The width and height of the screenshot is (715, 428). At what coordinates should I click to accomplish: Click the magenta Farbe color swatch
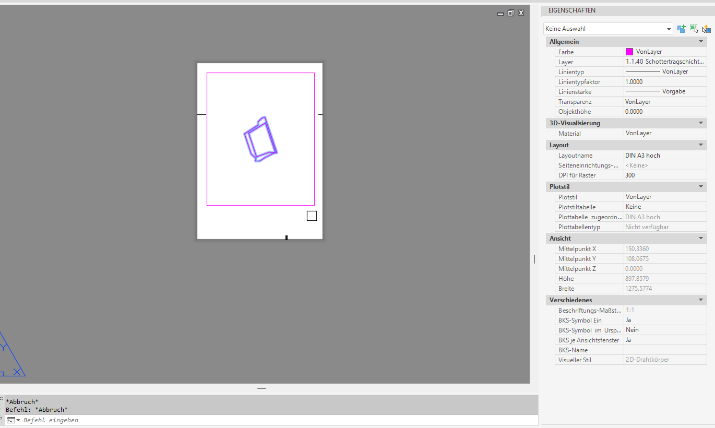(x=629, y=52)
